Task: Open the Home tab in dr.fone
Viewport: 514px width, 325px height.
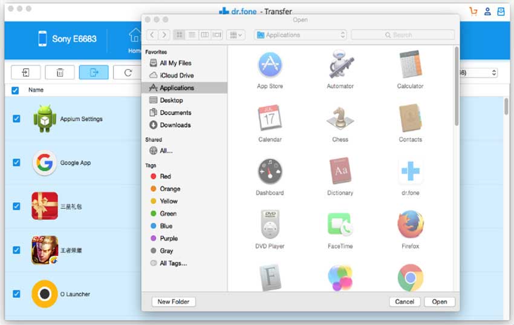Action: point(134,41)
